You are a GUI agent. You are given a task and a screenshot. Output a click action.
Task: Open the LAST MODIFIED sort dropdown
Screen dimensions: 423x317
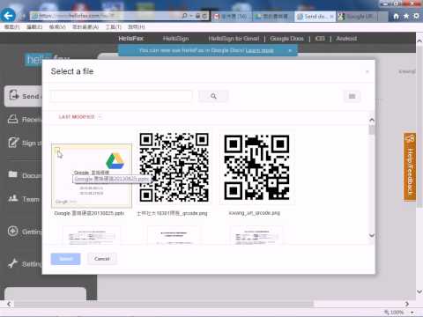(x=80, y=117)
